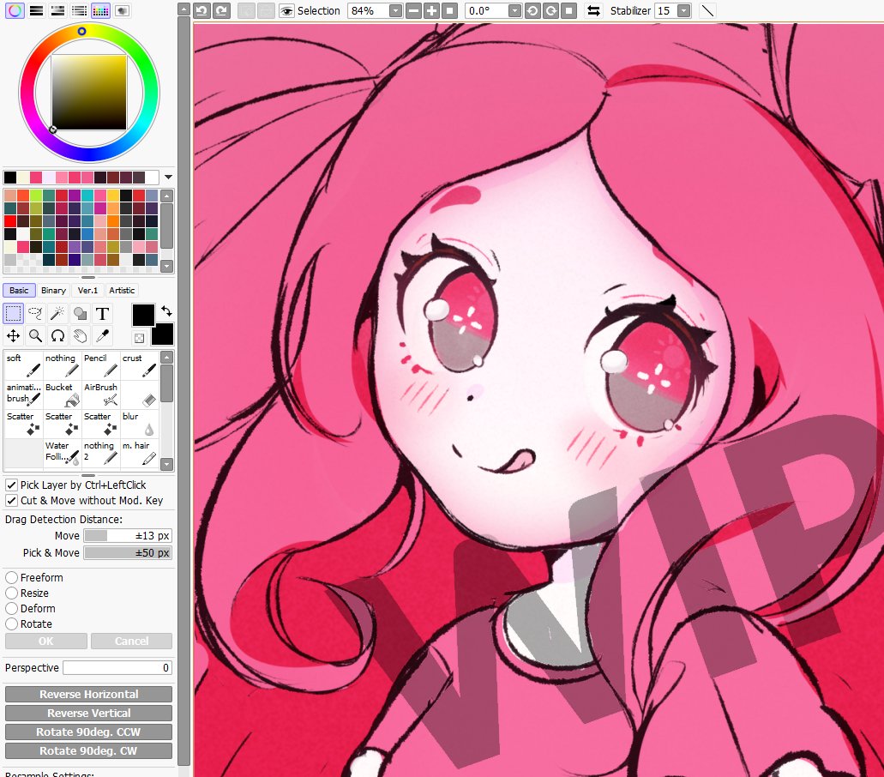This screenshot has height=777, width=884.
Task: Click the Undo arrow in top toolbar
Action: (201, 10)
